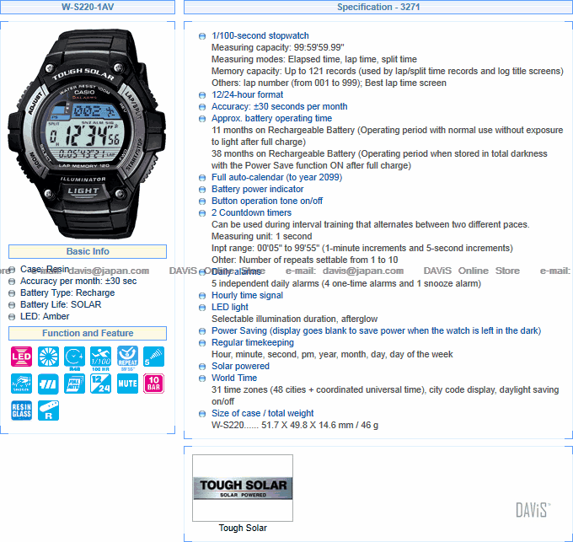The height and width of the screenshot is (542, 573).
Task: Click the 5 alarms feature icon
Action: [x=154, y=357]
